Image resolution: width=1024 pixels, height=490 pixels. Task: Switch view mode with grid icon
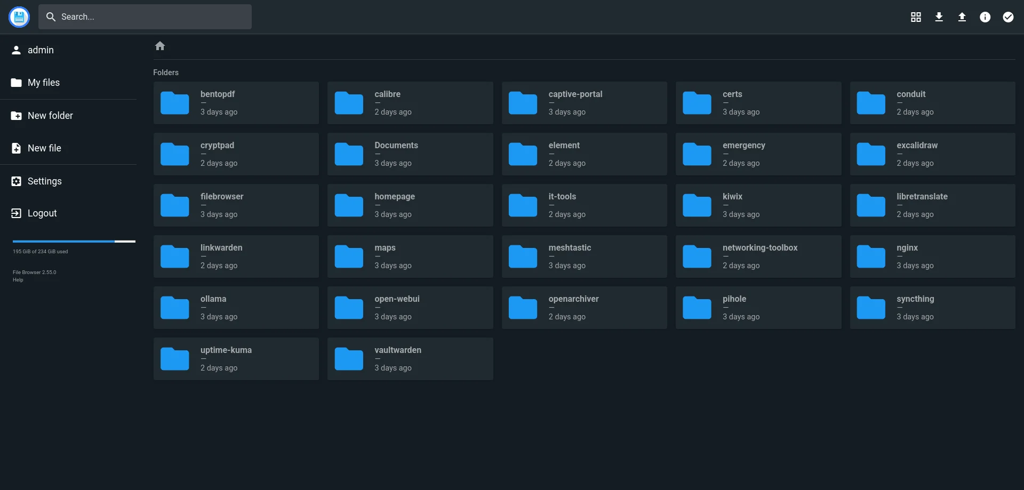click(916, 17)
